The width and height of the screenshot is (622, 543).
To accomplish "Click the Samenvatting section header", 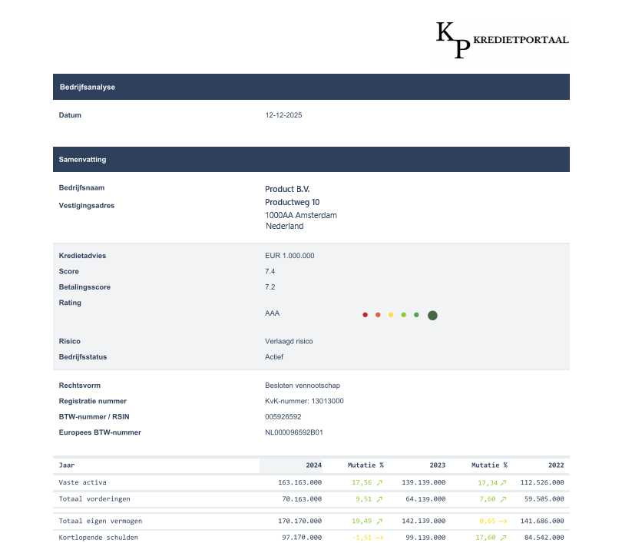I will [x=311, y=160].
